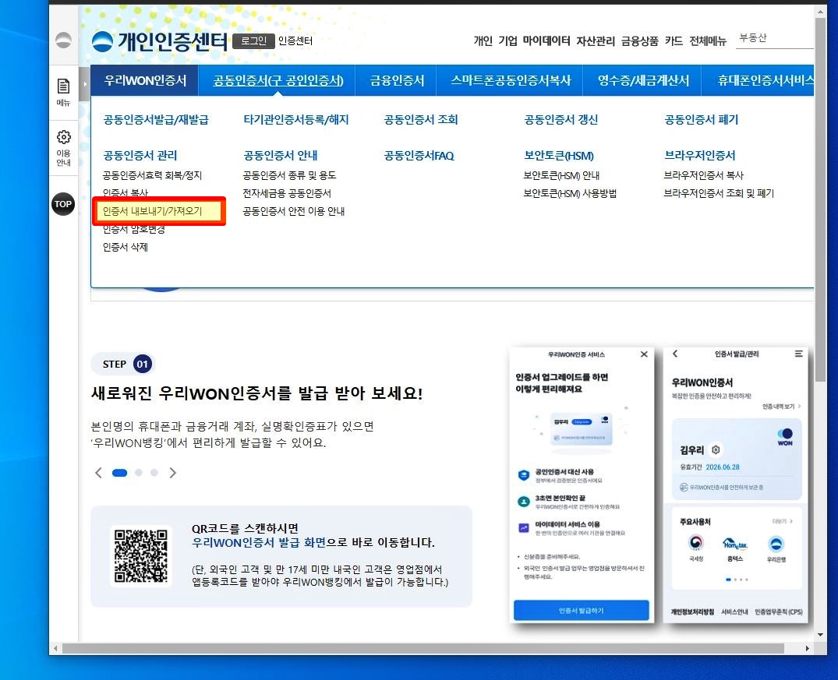Image resolution: width=838 pixels, height=680 pixels.
Task: Click the 로그인 button
Action: [x=253, y=41]
